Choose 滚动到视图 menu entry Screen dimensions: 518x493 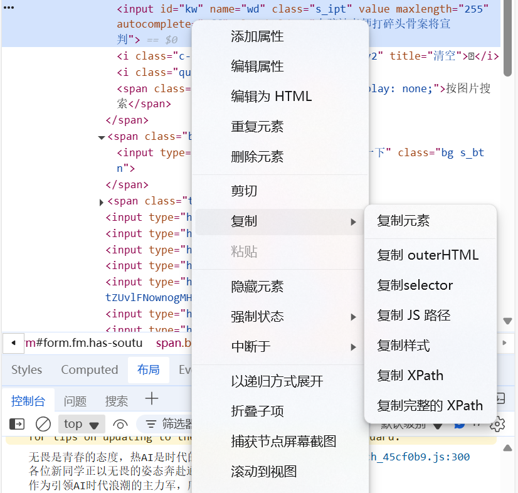[280, 472]
